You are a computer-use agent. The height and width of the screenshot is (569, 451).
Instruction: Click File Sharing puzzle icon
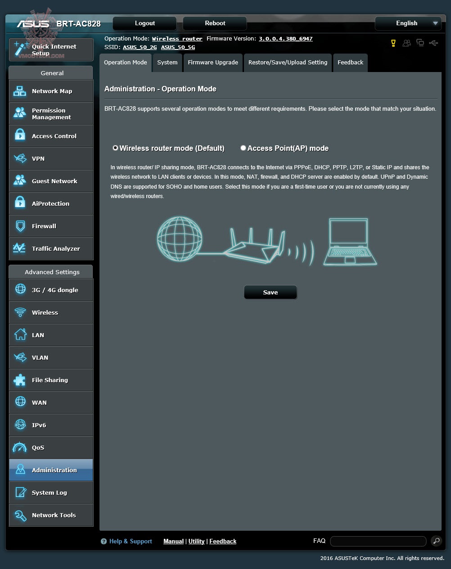20,380
